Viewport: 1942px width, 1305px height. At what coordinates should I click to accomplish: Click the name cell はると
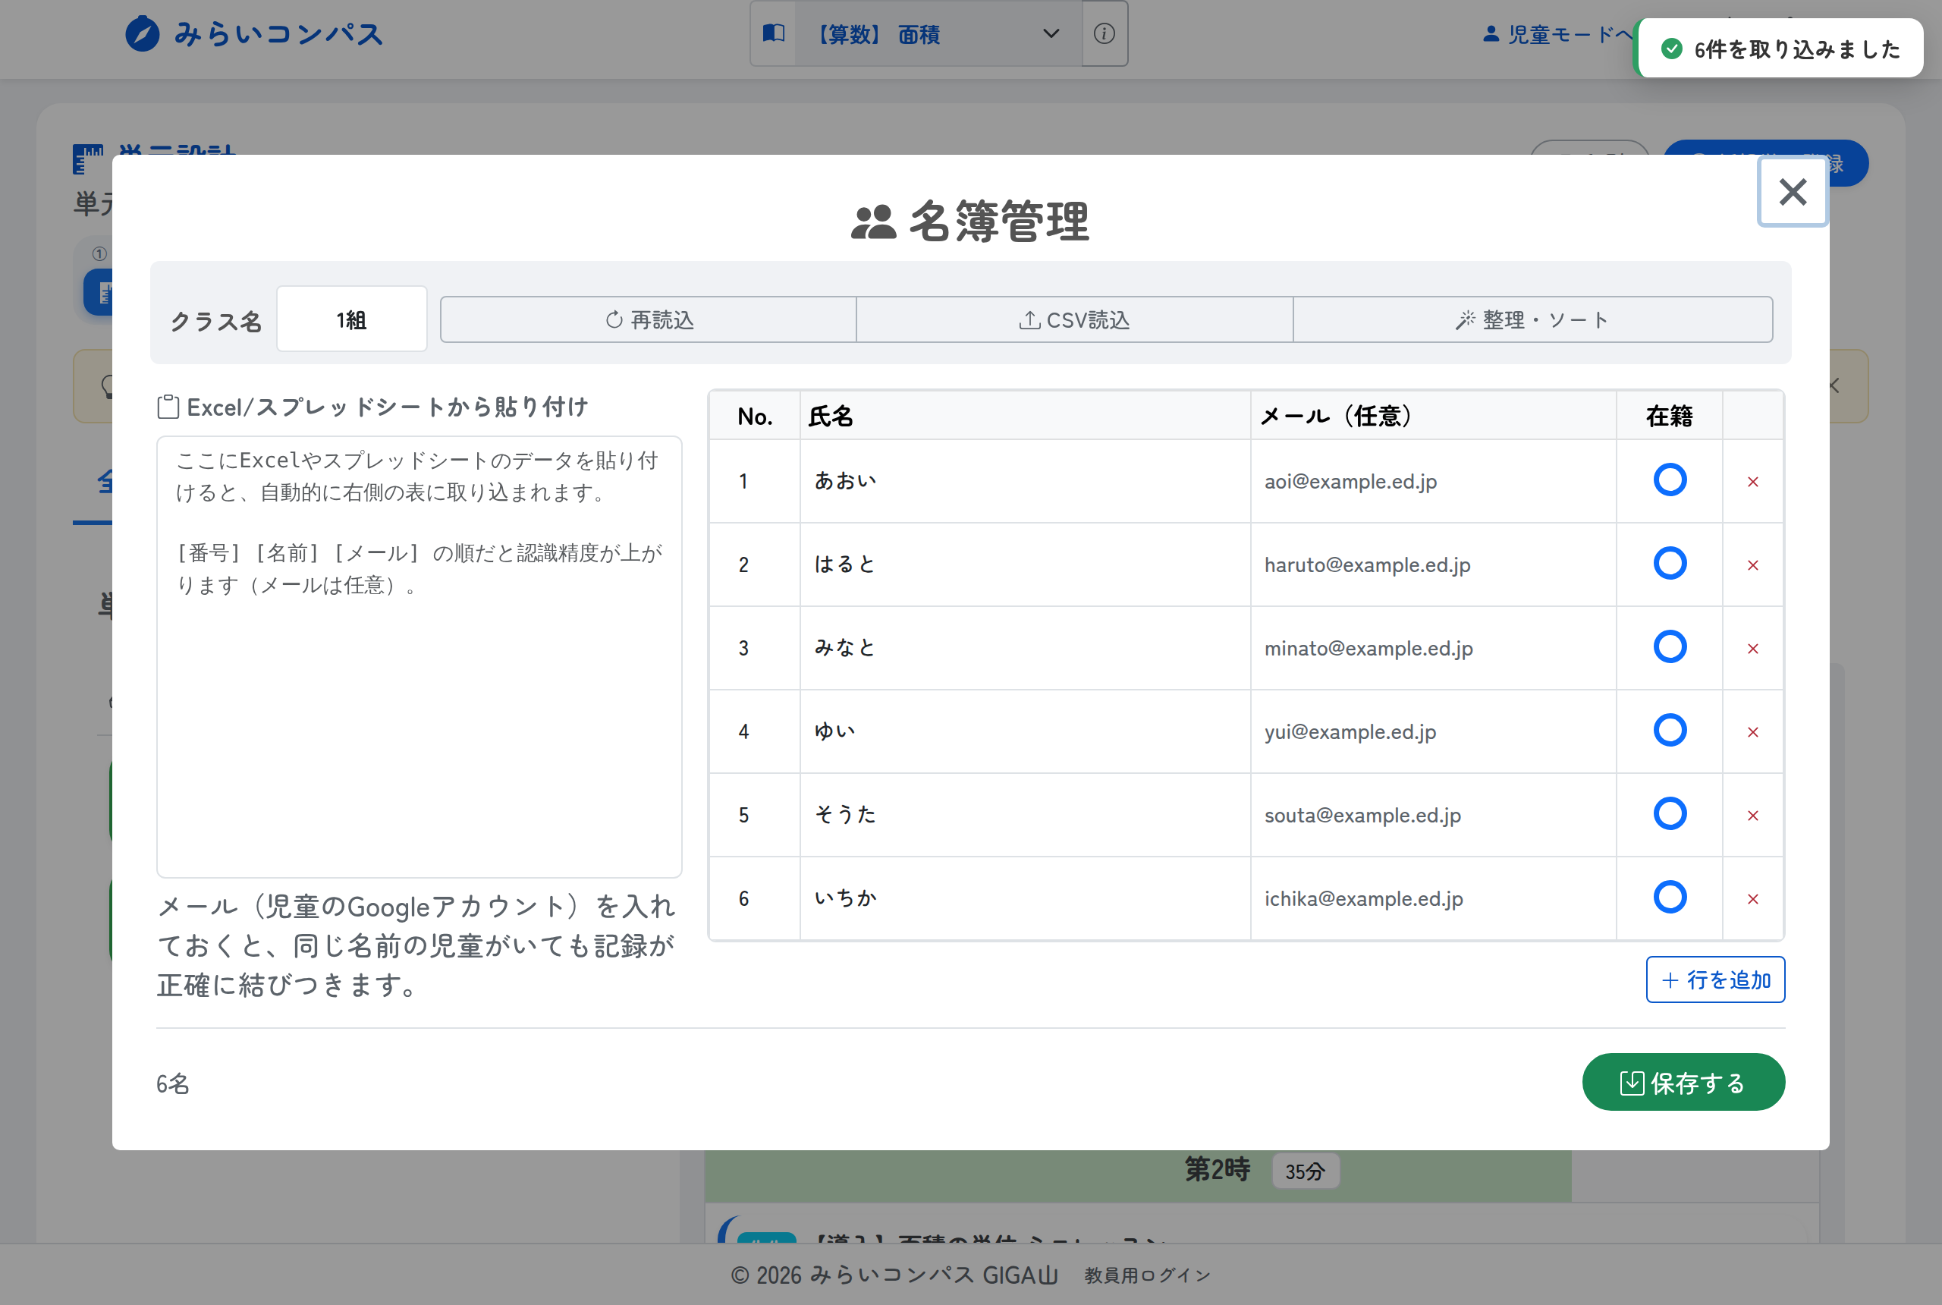click(1025, 564)
